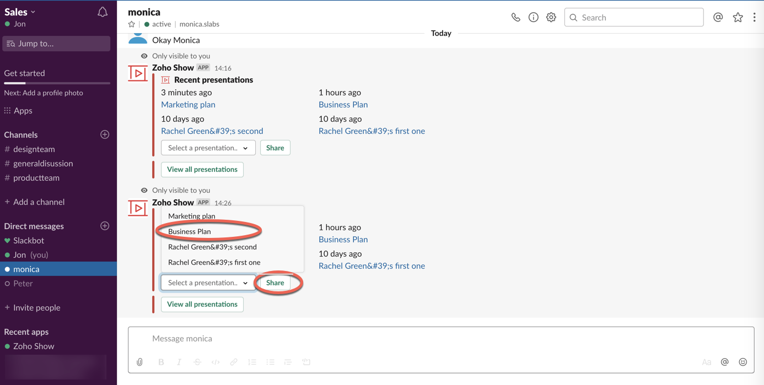764x385 pixels.
Task: Click the Channels section header
Action: tap(21, 134)
